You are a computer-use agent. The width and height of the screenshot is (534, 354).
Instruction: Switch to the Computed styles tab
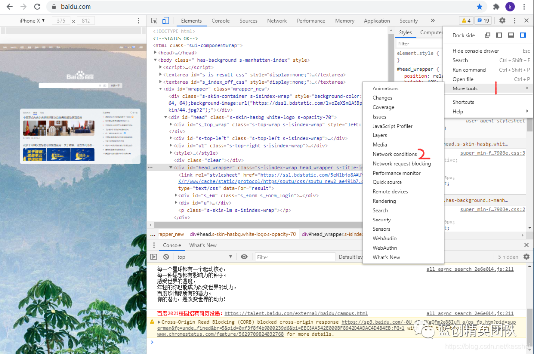click(x=432, y=32)
